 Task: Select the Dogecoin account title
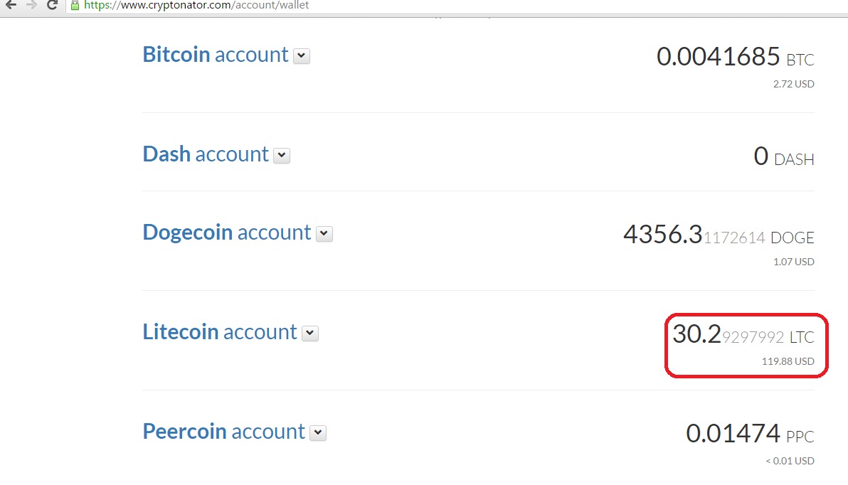226,233
